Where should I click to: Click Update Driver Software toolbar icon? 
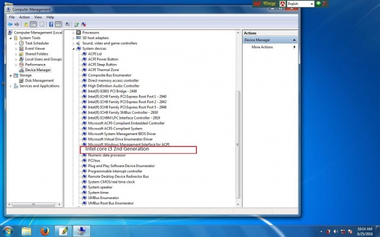click(77, 24)
